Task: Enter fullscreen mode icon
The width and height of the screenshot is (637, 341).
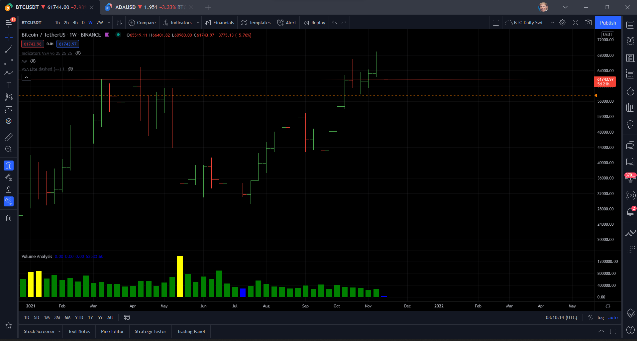Action: pos(576,23)
